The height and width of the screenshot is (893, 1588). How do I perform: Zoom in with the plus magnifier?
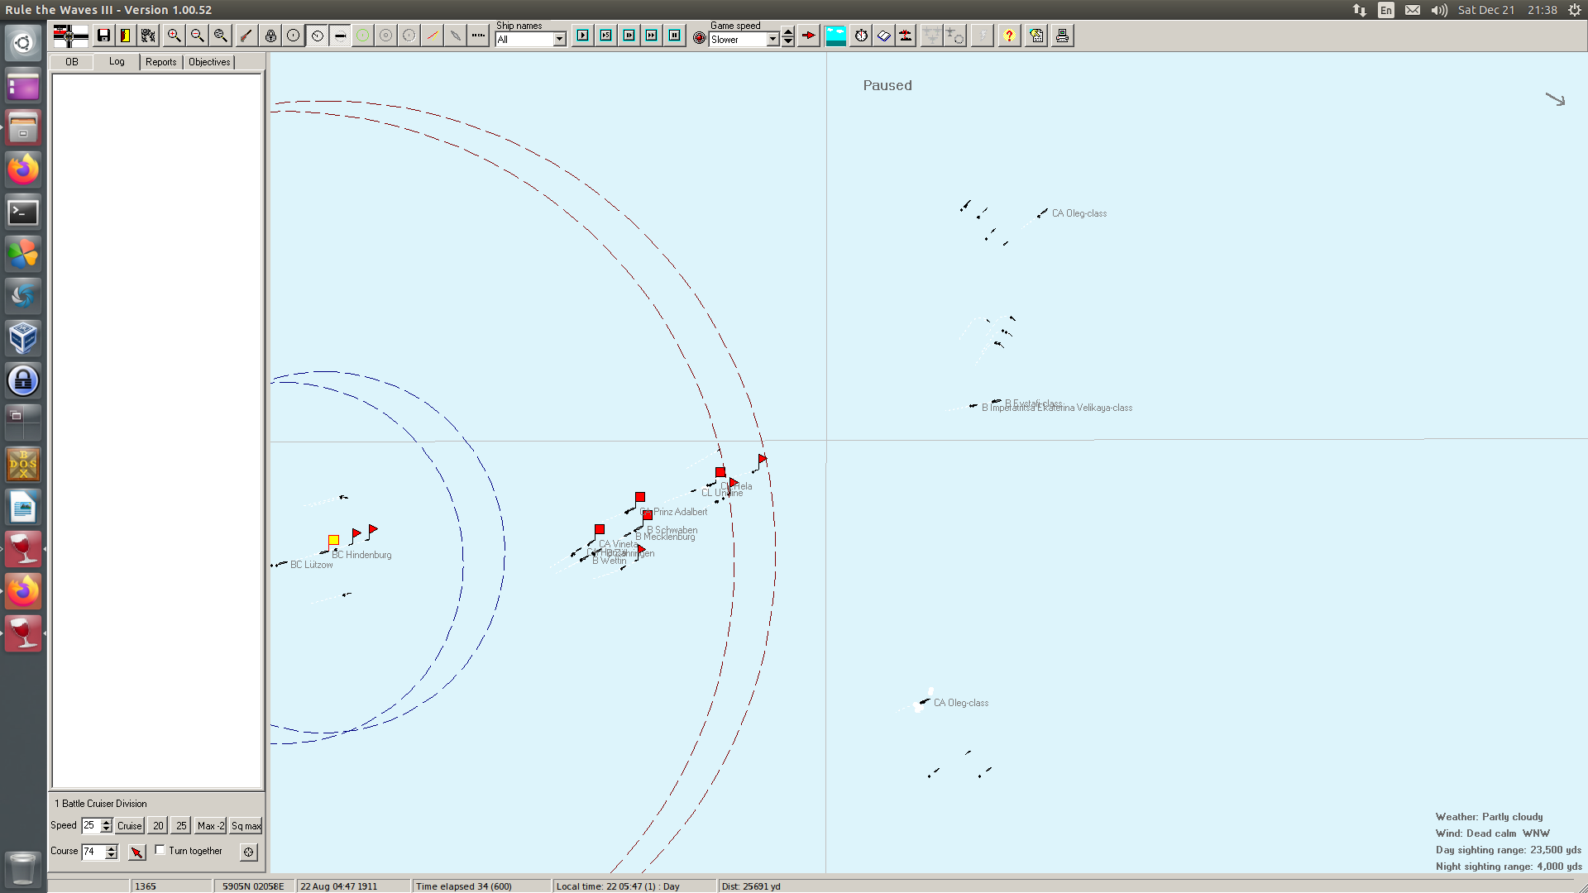(x=174, y=36)
